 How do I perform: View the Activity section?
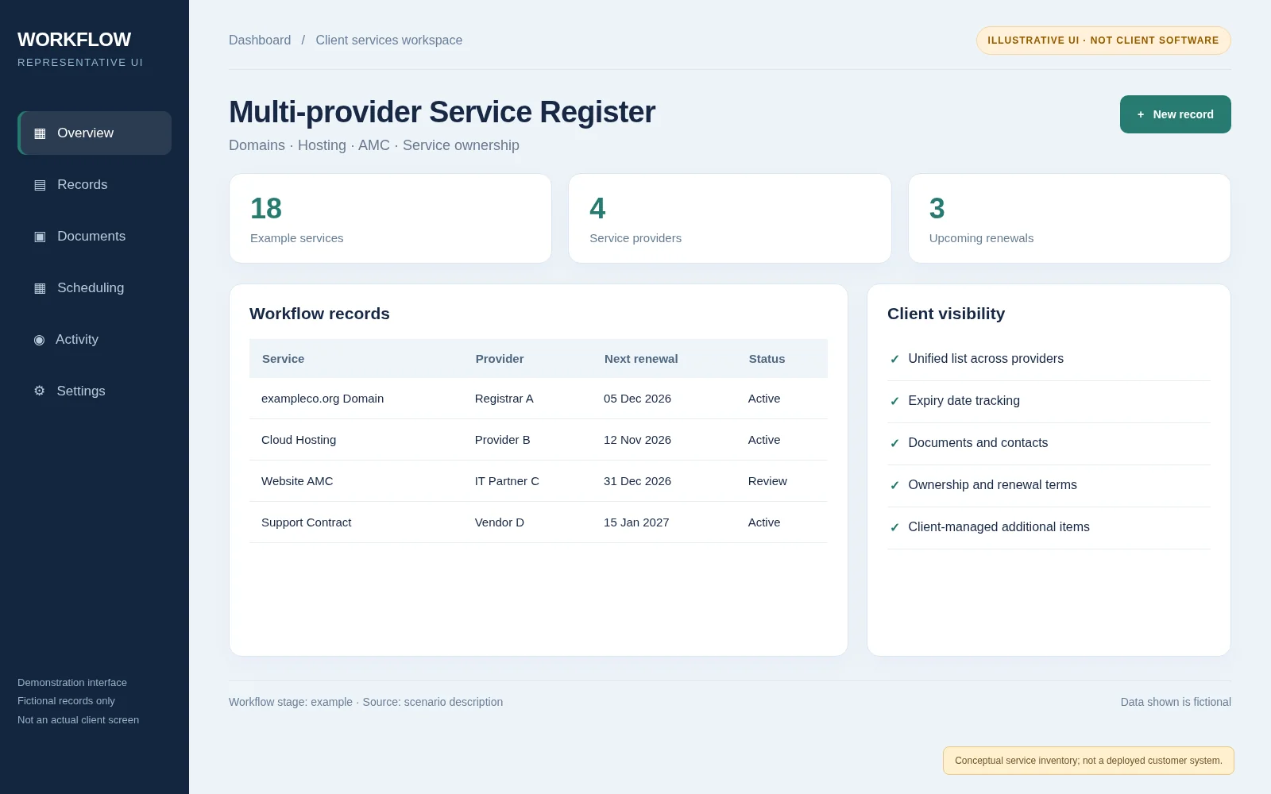tap(95, 339)
